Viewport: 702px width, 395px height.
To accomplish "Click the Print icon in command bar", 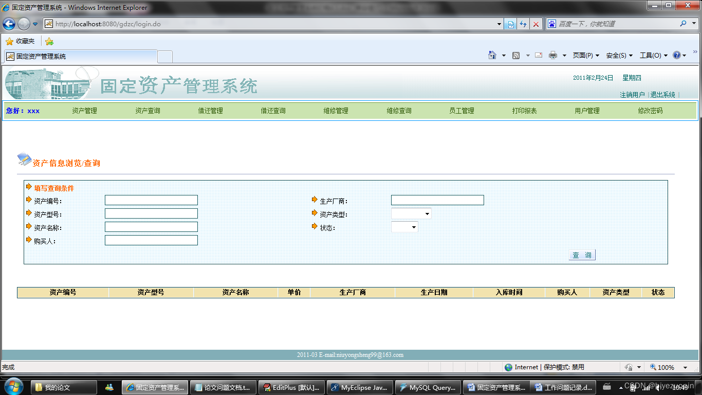I will point(553,55).
